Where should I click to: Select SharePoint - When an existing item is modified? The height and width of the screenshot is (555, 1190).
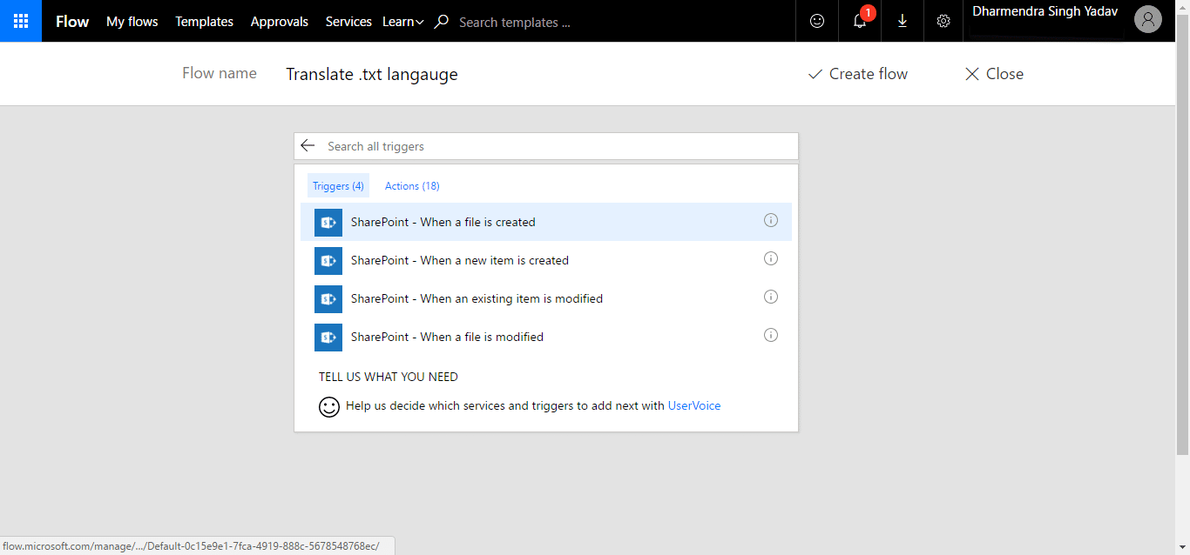(546, 298)
